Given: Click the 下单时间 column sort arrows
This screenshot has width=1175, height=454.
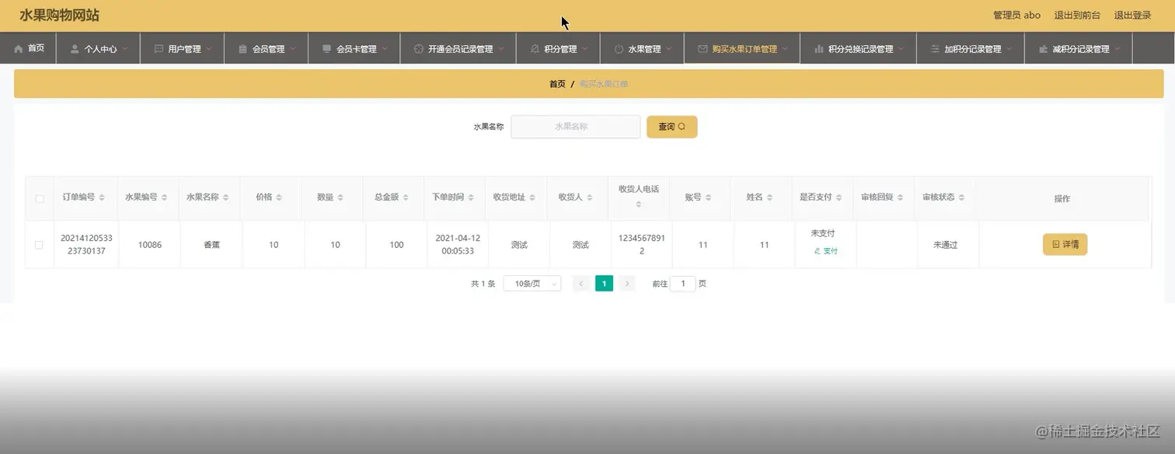Looking at the screenshot, I should click(471, 197).
